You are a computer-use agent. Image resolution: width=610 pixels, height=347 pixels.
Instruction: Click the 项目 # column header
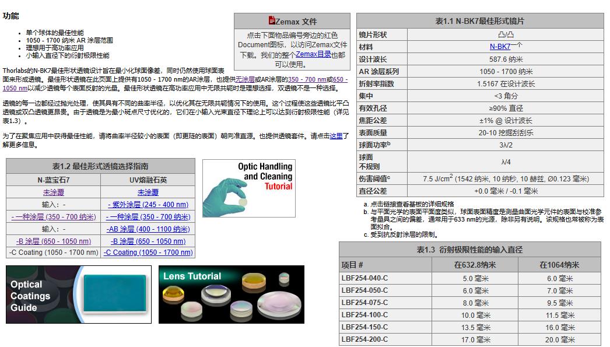tap(385, 265)
